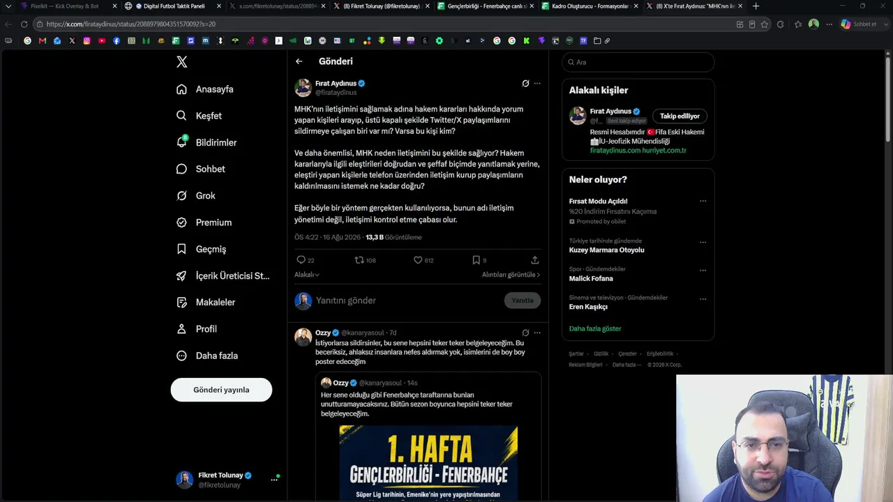Close the Digital Futbol Taktik Paneli tab
The height and width of the screenshot is (502, 893).
[219, 6]
